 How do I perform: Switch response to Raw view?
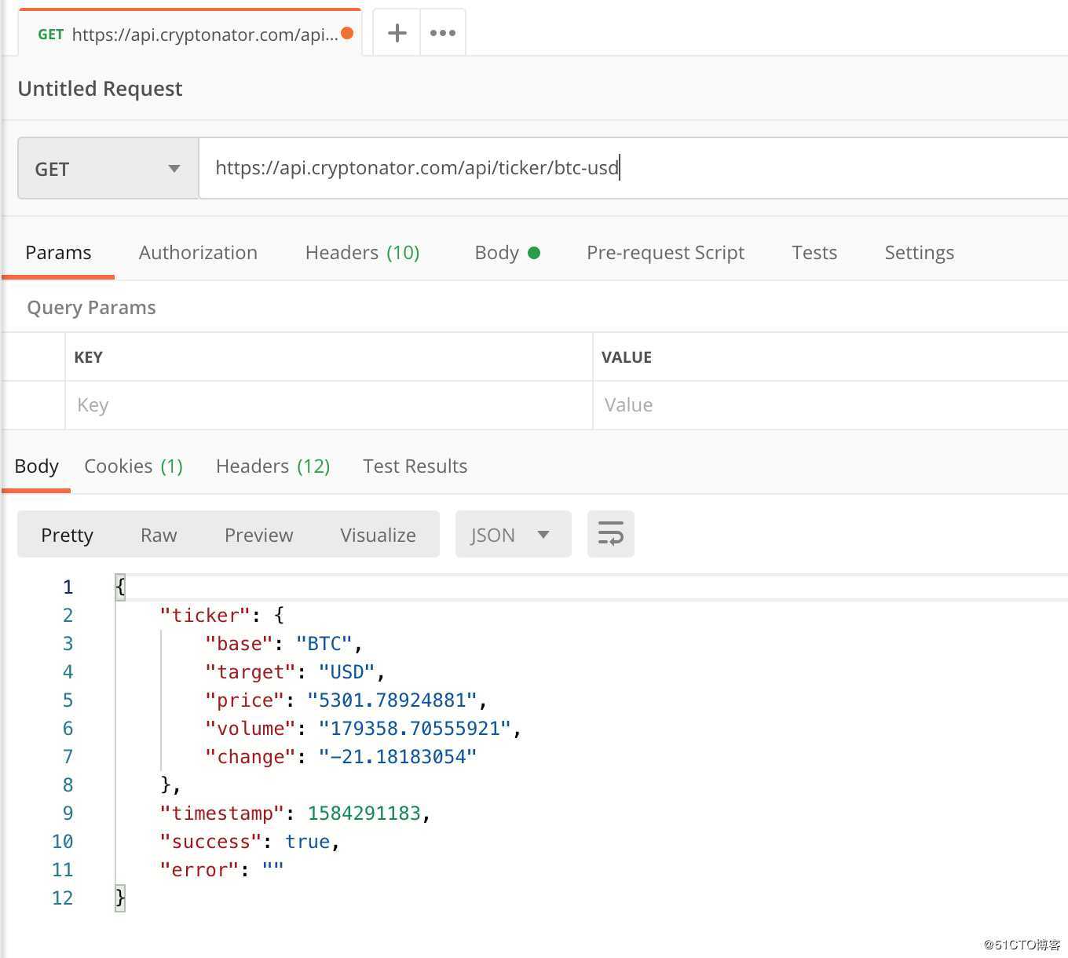point(159,535)
